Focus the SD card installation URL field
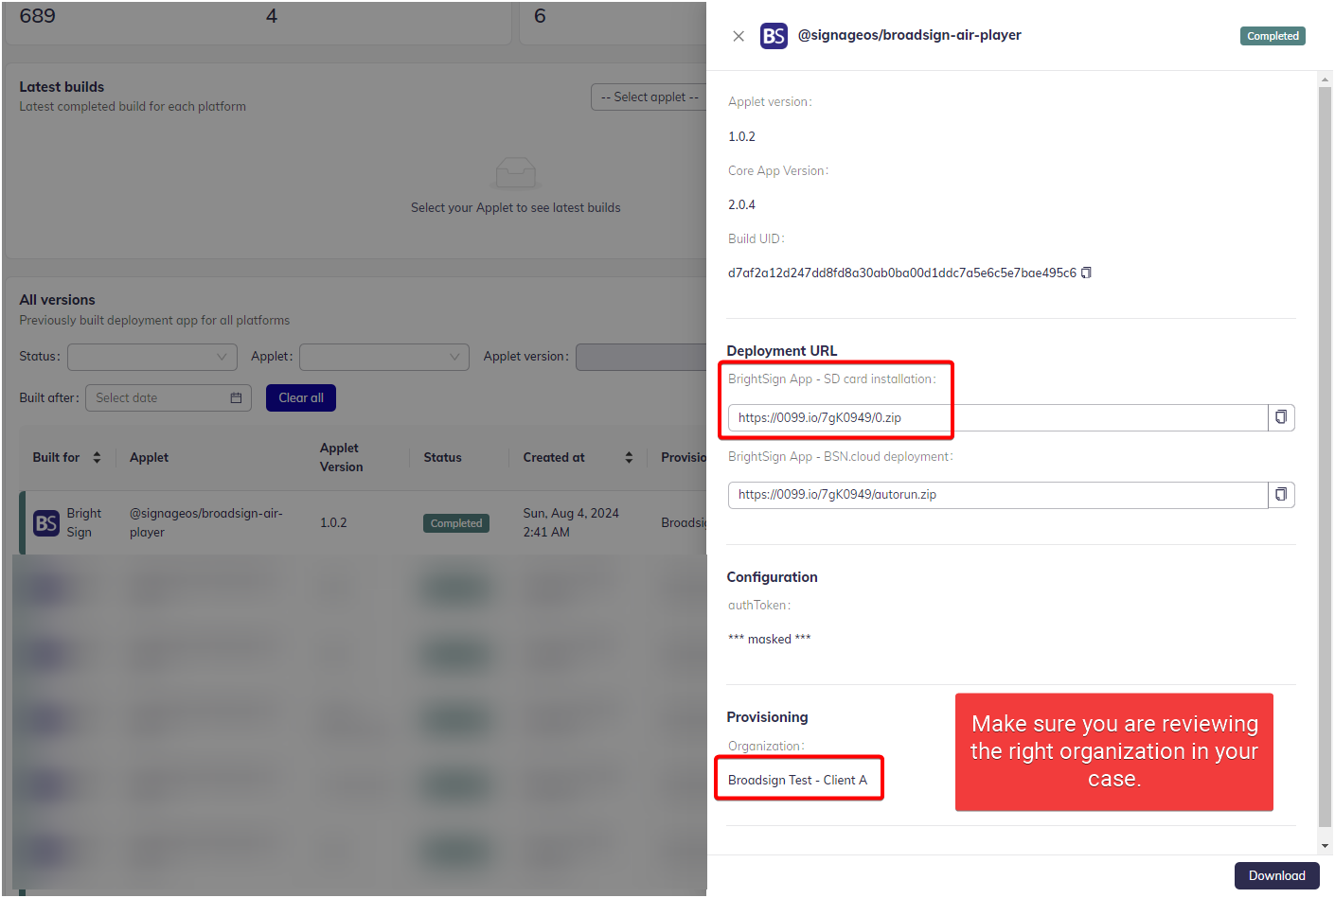The height and width of the screenshot is (898, 1335). pyautogui.click(x=996, y=417)
